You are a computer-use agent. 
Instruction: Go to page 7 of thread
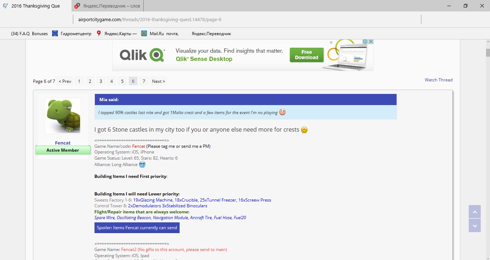144,81
